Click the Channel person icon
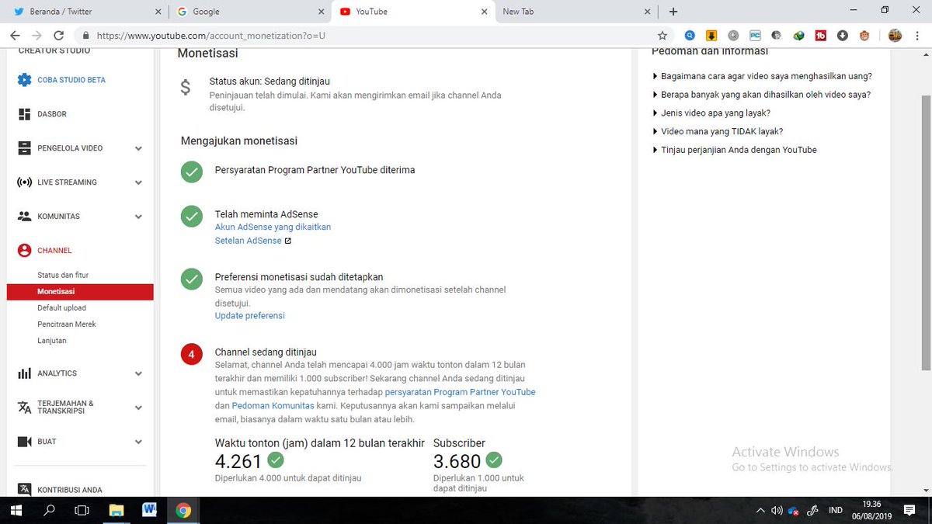 pos(24,251)
